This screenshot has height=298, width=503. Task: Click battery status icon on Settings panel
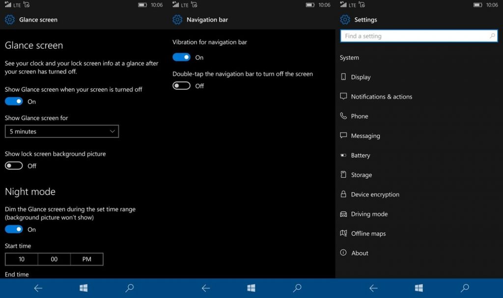(x=478, y=5)
